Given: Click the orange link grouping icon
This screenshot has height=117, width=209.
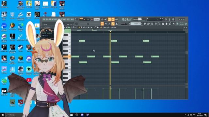Looking at the screenshot, I should point(113,24).
